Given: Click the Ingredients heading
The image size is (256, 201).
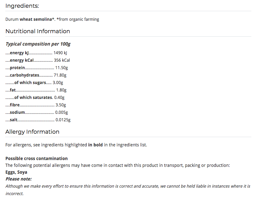Looking at the screenshot, I should [22, 6].
